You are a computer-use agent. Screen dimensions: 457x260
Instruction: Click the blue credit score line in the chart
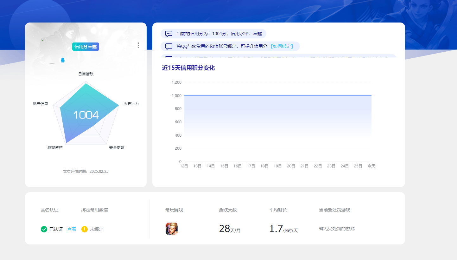tap(278, 95)
